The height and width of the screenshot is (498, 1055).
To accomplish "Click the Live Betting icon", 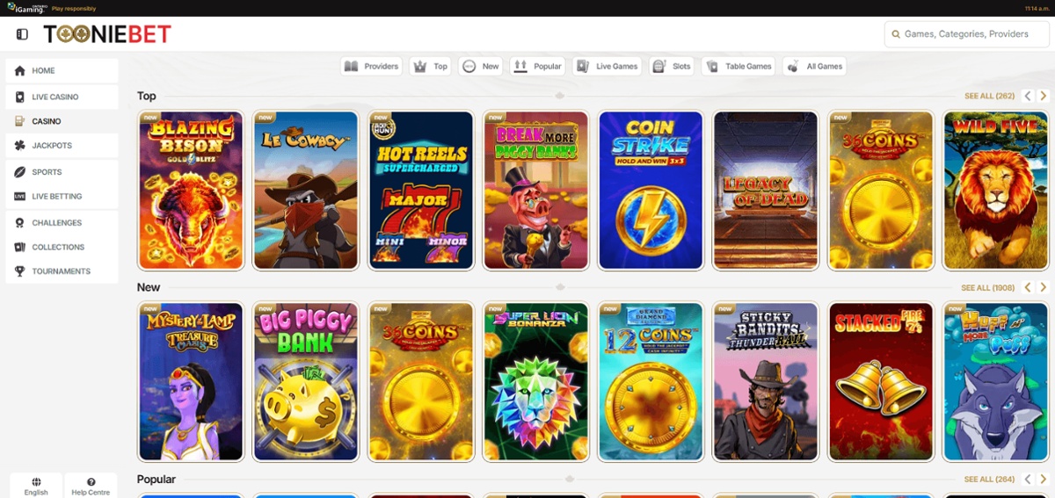I will pyautogui.click(x=19, y=197).
